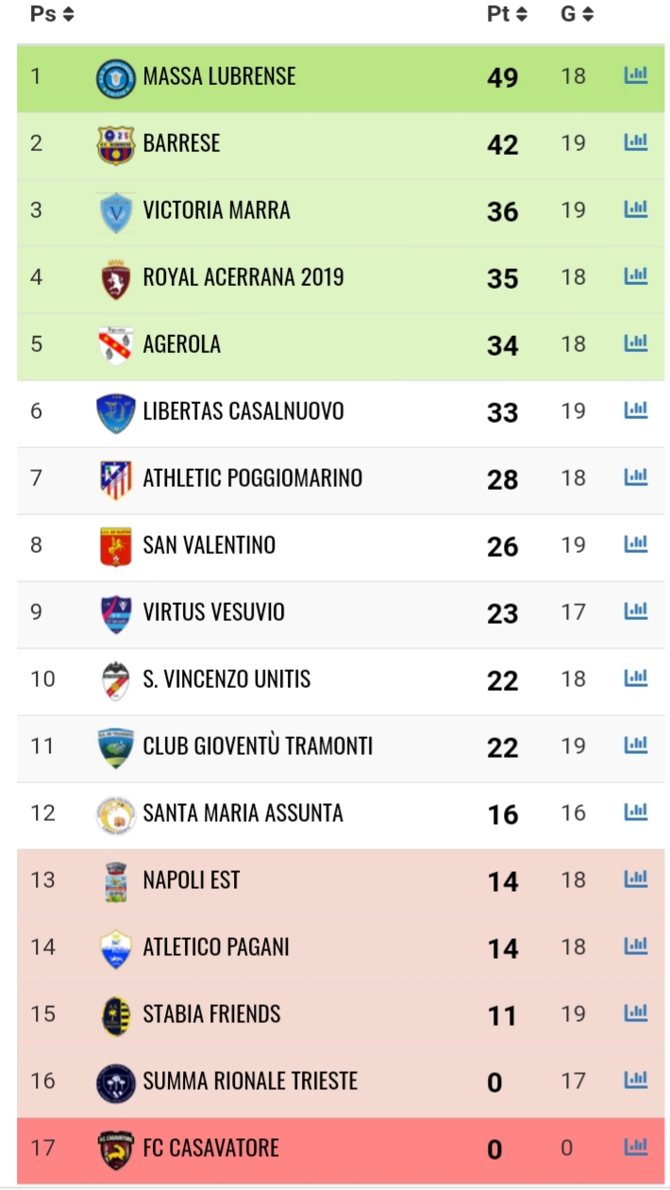
Task: Open stats chart icon for San Valentino
Action: [x=635, y=545]
